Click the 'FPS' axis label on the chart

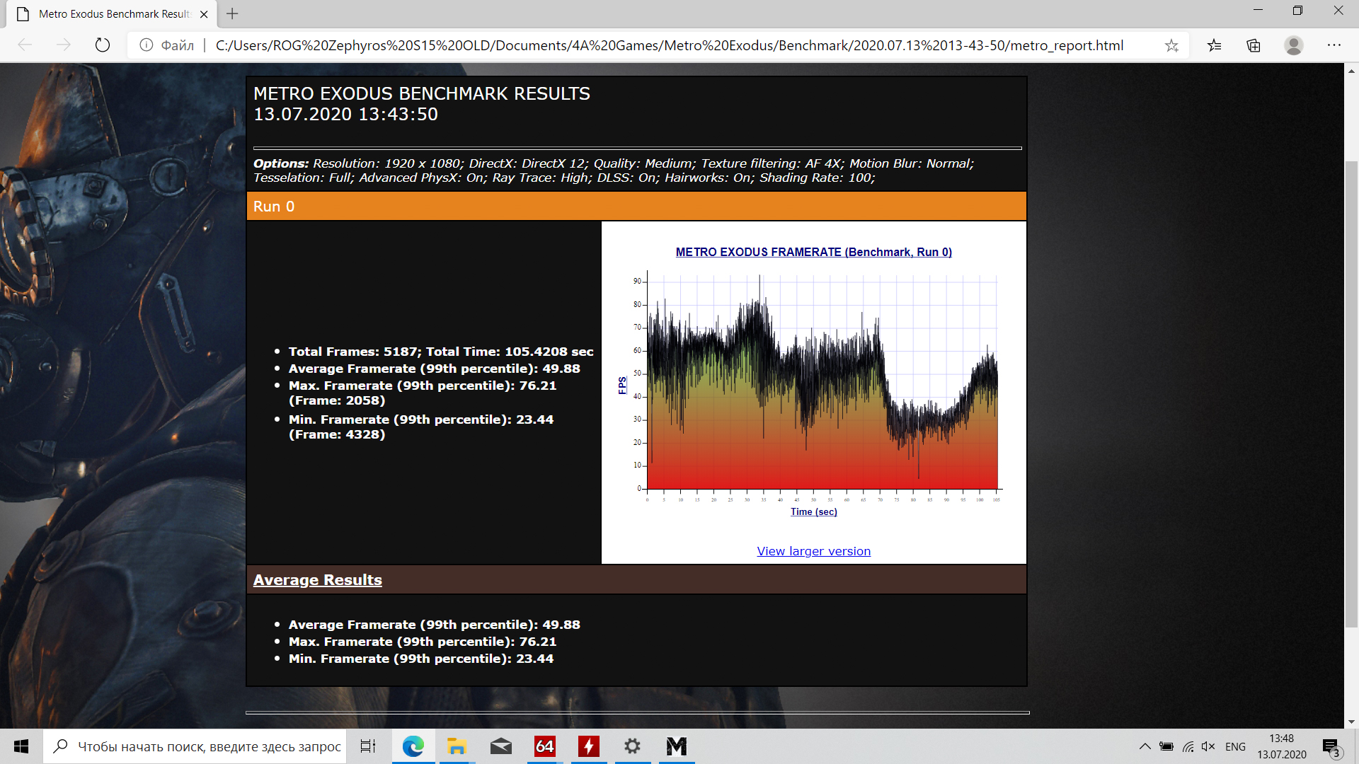click(622, 386)
